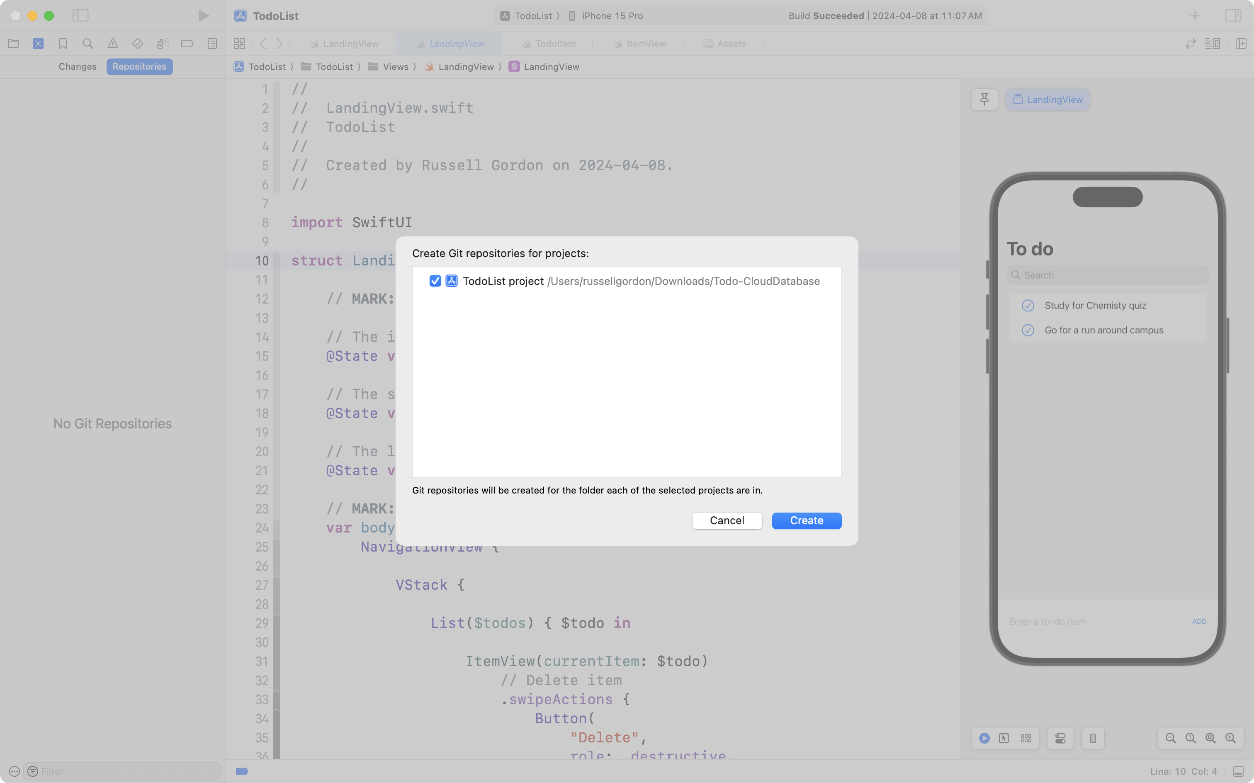This screenshot has width=1254, height=783.
Task: Click the Create button in the dialog
Action: [x=806, y=520]
